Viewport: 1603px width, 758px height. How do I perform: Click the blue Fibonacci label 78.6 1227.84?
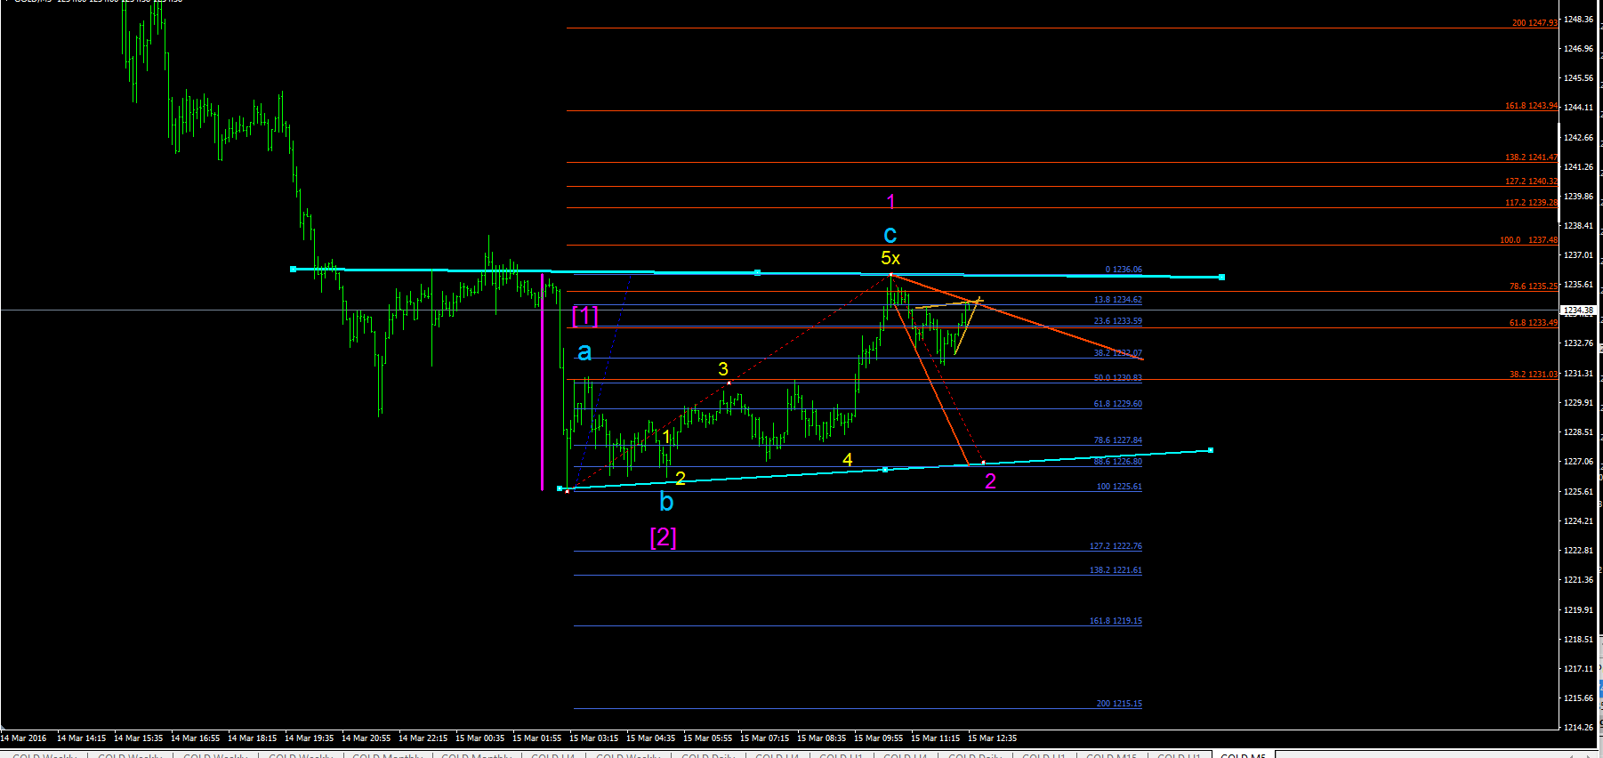(x=1117, y=440)
